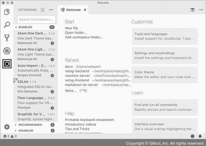Open recent project reacters-server
206x146 pixels.
click(x=77, y=76)
